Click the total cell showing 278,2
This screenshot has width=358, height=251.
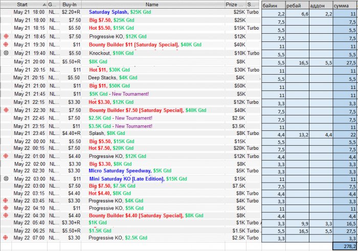click(x=345, y=246)
